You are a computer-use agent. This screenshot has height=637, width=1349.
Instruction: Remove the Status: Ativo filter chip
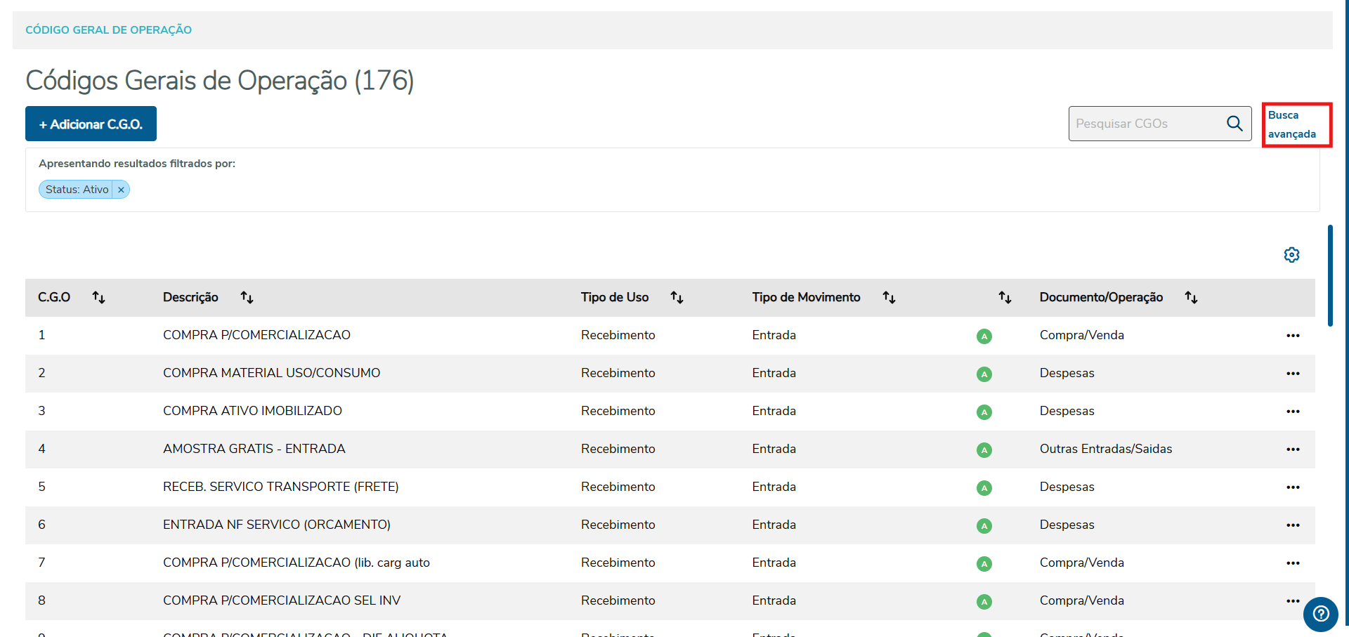click(x=121, y=190)
